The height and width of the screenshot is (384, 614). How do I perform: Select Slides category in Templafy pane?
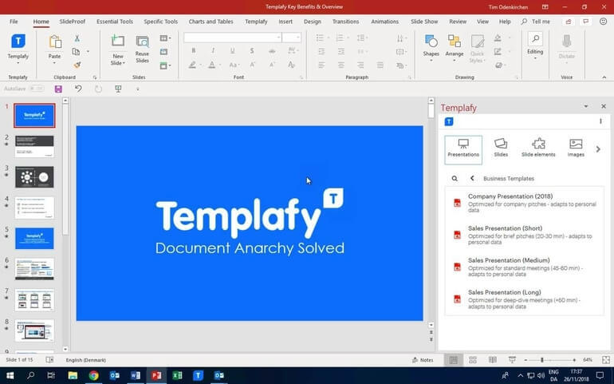click(501, 148)
